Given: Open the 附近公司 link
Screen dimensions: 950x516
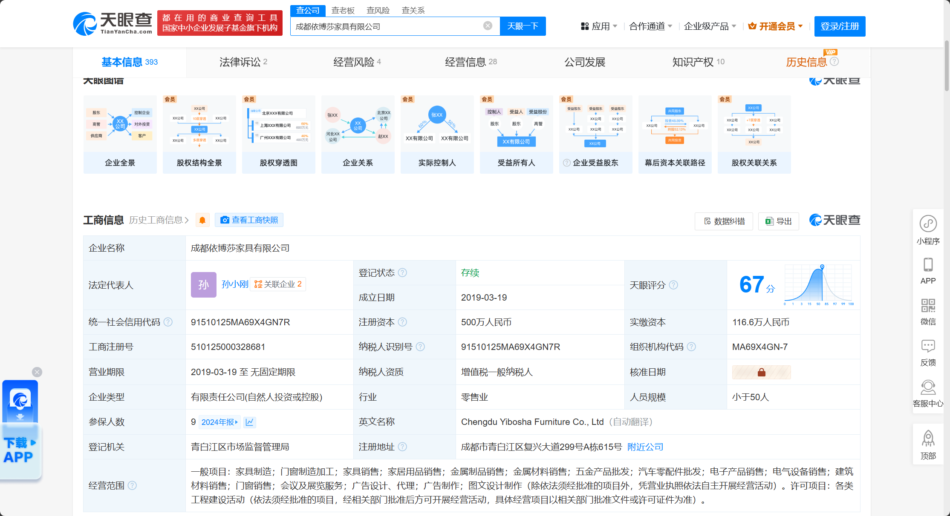Looking at the screenshot, I should 645,447.
